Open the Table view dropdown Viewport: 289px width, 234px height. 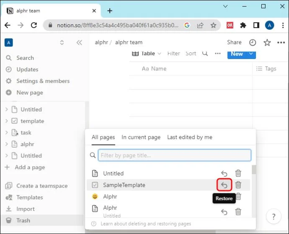tap(147, 54)
